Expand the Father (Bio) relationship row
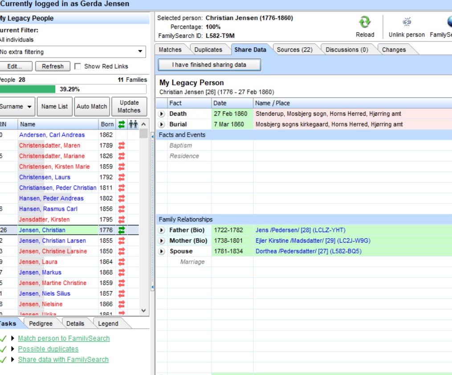 point(162,230)
